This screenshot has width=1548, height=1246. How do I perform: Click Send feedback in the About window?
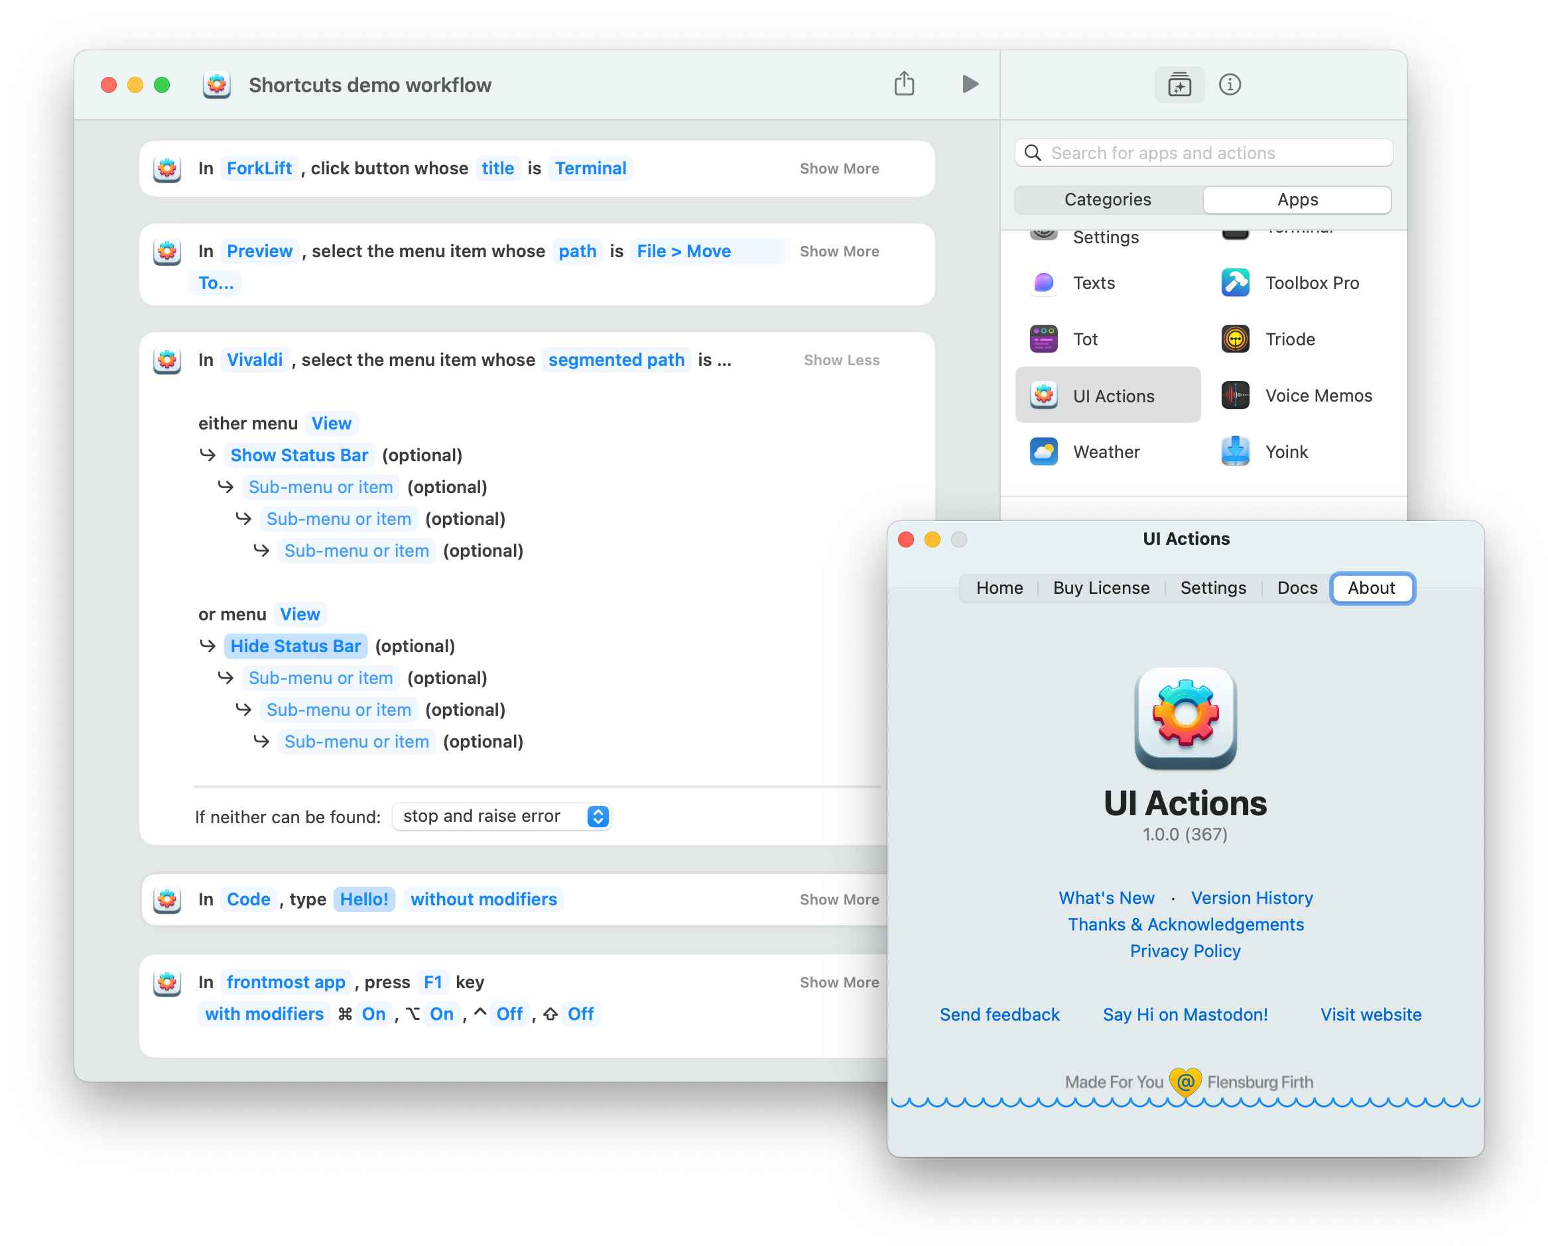pyautogui.click(x=1000, y=1014)
